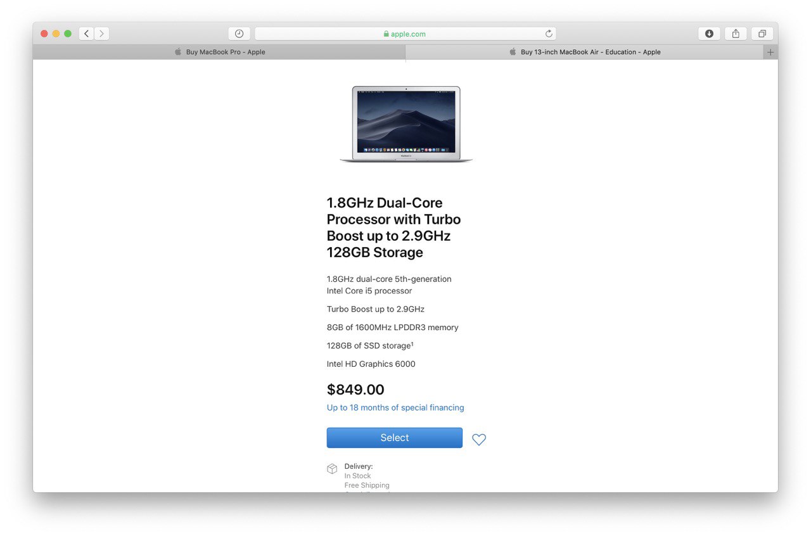
Task: Open the Safari downloads button
Action: click(x=709, y=34)
